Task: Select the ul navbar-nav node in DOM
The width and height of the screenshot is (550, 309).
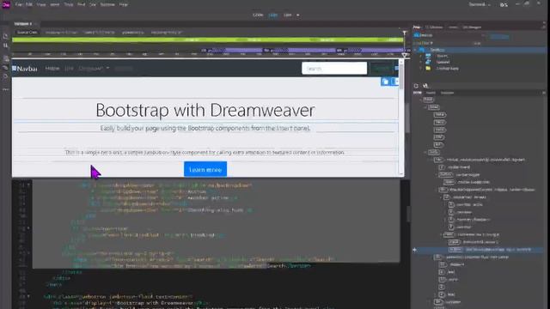Action: coord(465,197)
